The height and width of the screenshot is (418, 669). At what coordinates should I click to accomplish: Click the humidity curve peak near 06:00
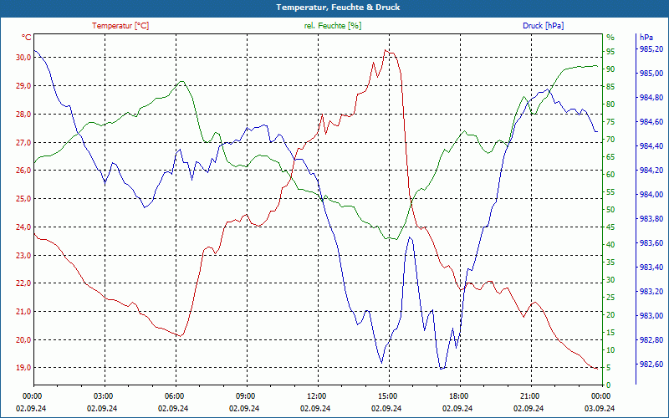[182, 81]
